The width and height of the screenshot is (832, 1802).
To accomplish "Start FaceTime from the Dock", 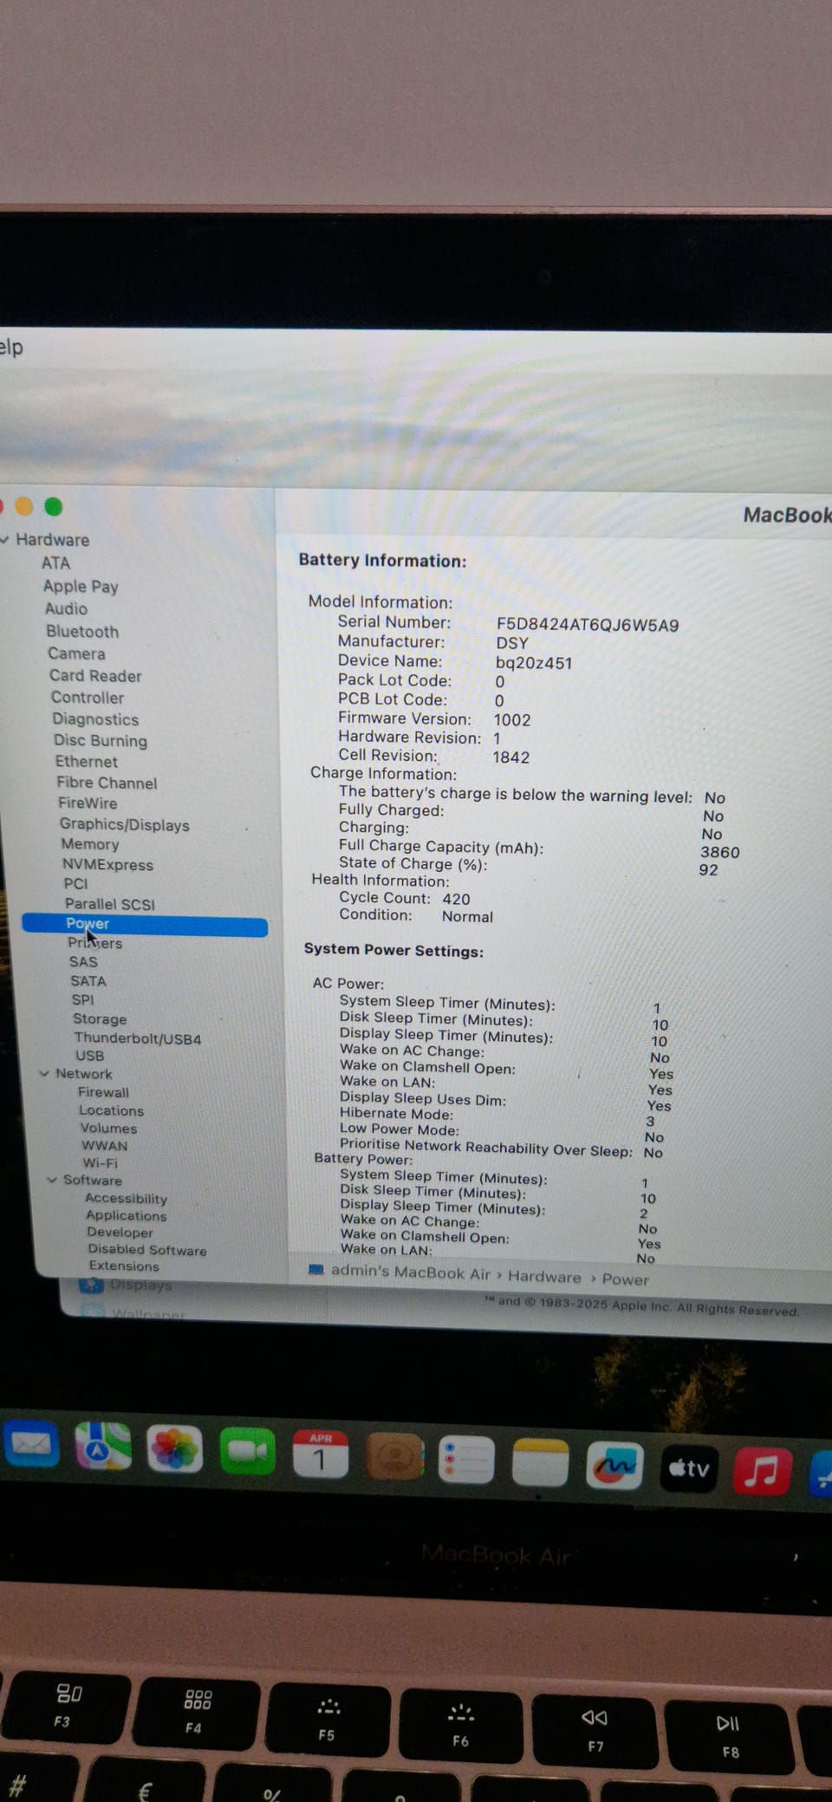I will 248,1452.
